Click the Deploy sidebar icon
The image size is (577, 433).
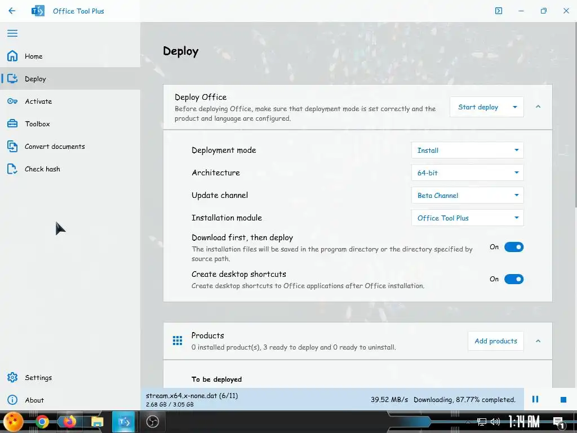[12, 78]
